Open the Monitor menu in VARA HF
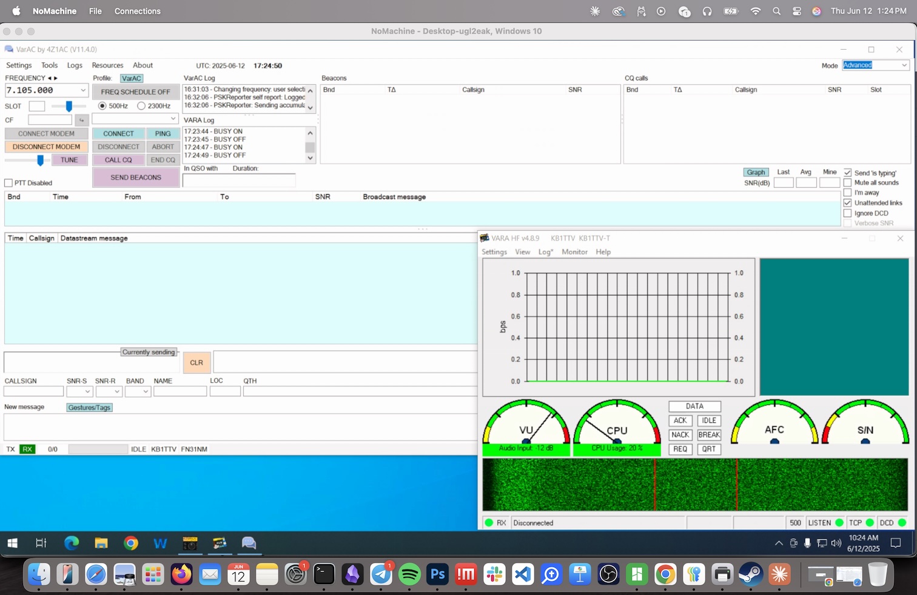917x595 pixels. click(x=574, y=252)
